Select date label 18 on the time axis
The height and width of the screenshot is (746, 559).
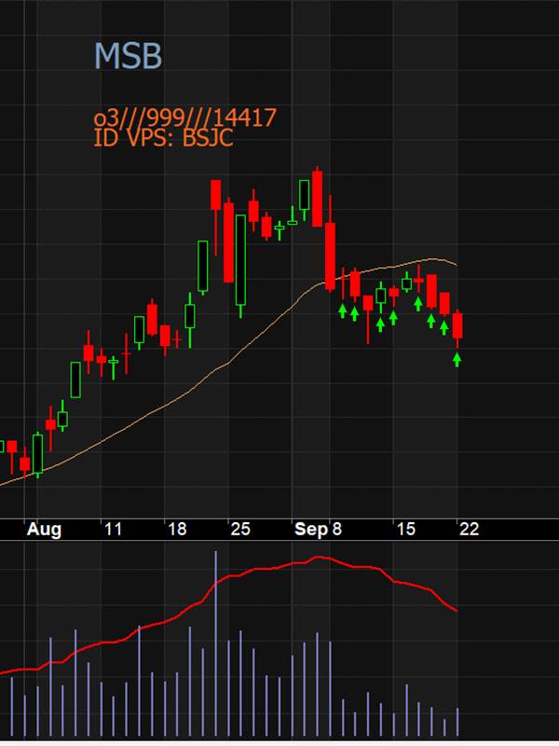pos(176,530)
